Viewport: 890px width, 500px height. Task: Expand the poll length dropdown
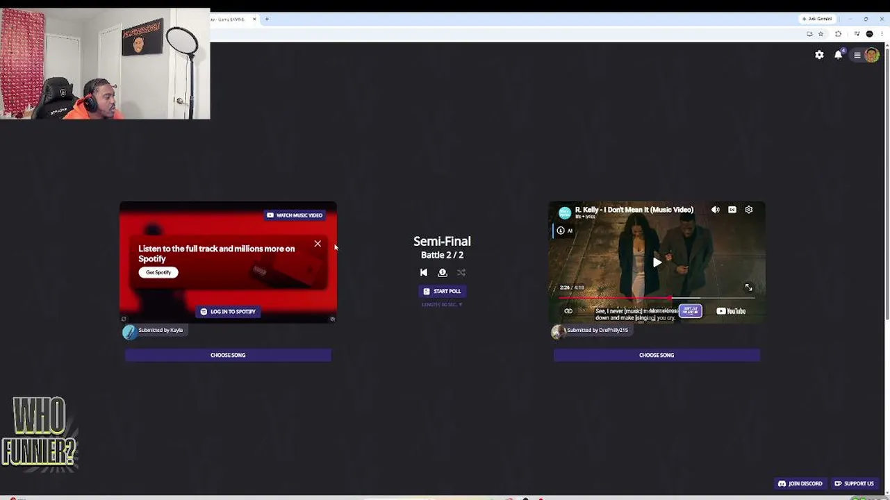coord(442,304)
